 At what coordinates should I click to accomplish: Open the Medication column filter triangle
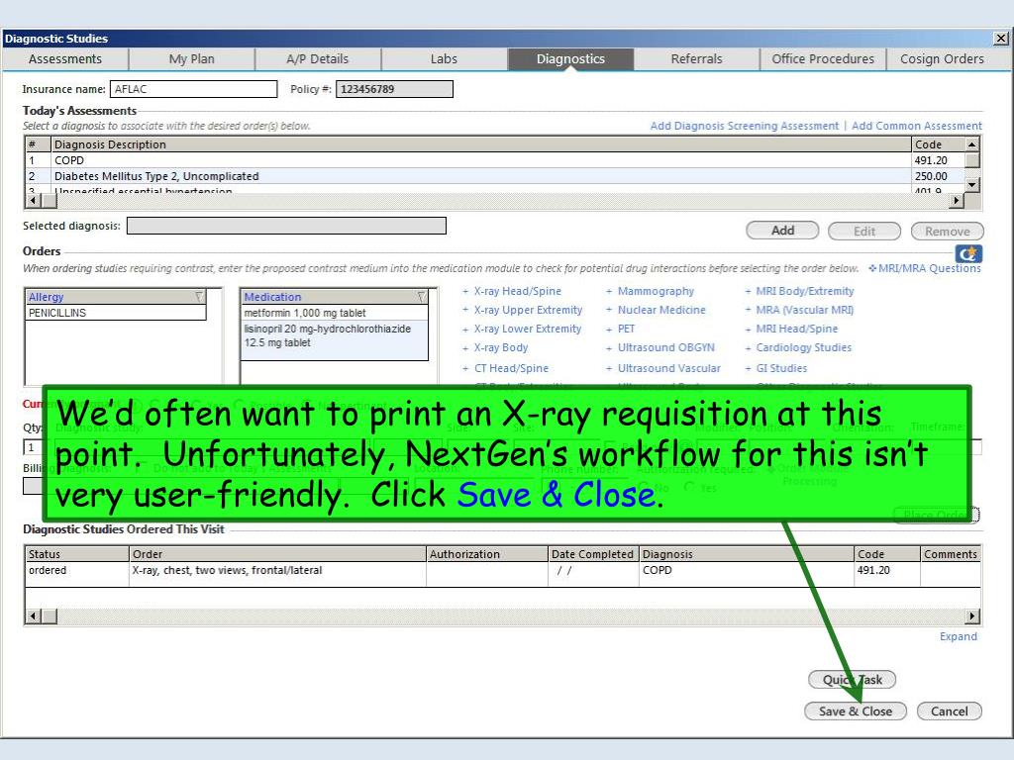click(x=422, y=297)
